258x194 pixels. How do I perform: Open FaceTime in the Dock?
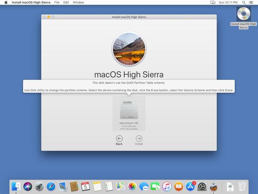pos(155,187)
